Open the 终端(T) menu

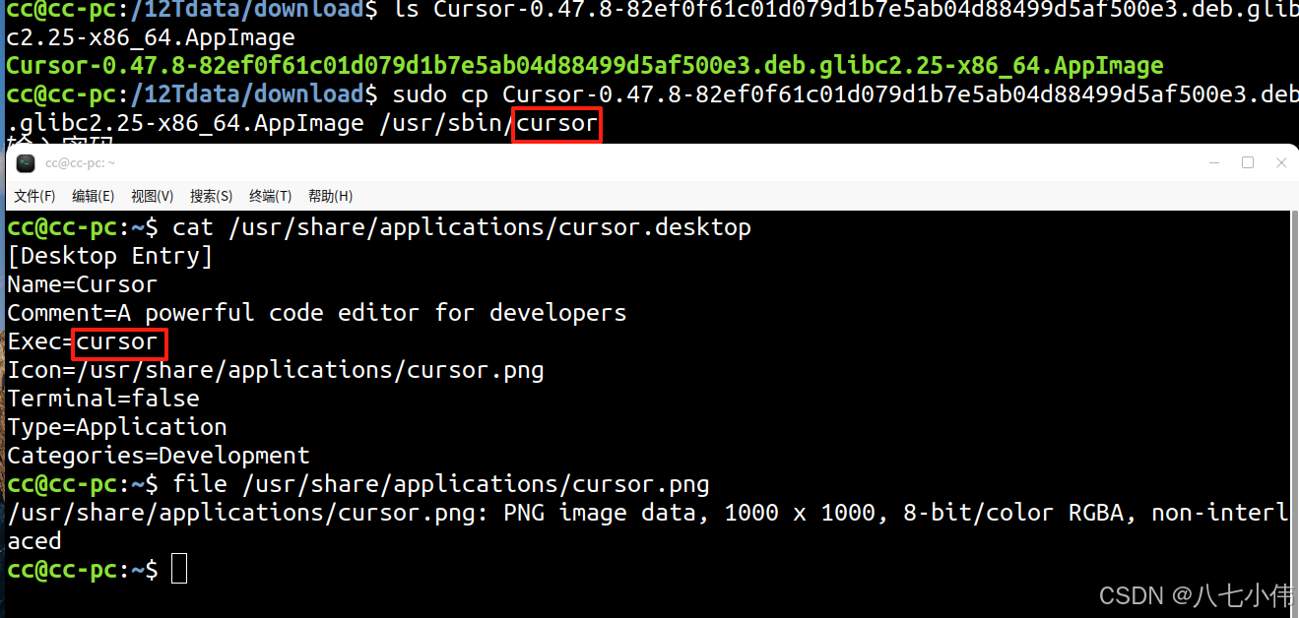coord(271,196)
